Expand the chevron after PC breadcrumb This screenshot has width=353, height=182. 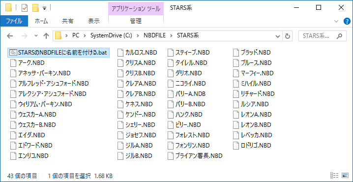tap(85, 35)
